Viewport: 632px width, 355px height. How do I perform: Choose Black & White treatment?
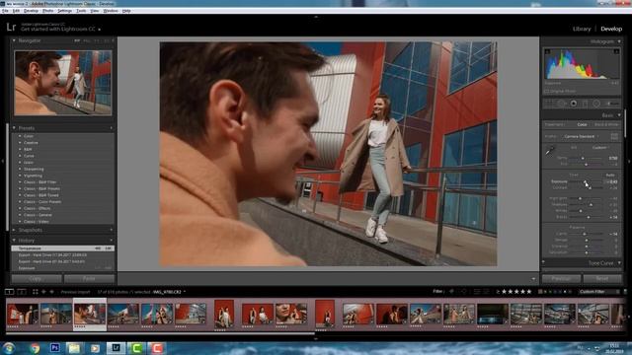coord(606,125)
